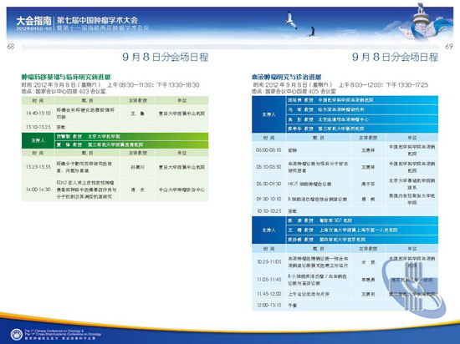Select the 12:00-13:15 lunch row
The width and height of the screenshot is (460, 344).
(345, 305)
